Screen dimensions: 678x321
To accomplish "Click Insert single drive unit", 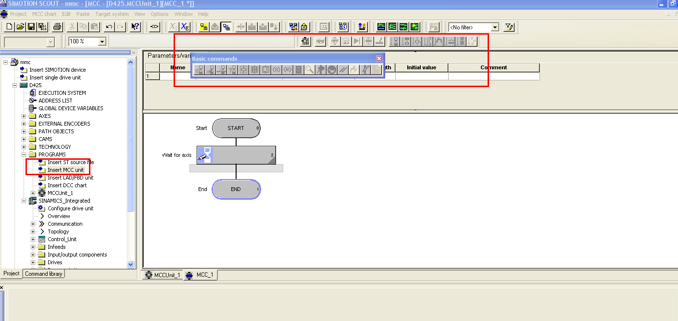I will pos(55,77).
